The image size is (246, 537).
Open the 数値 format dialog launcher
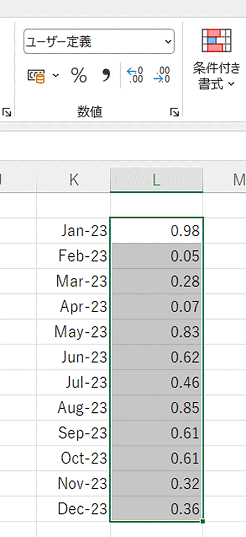click(175, 112)
